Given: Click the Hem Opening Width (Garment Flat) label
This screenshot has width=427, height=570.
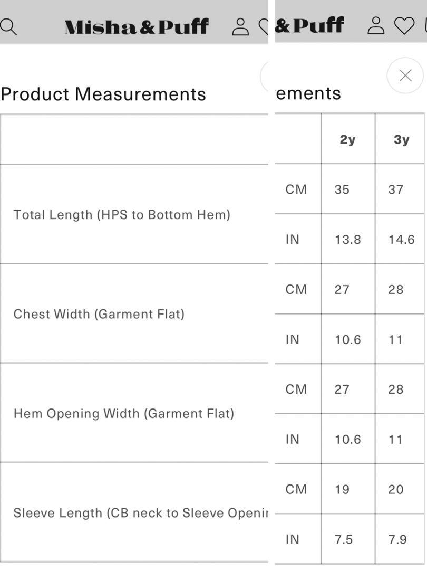Looking at the screenshot, I should click(x=124, y=413).
